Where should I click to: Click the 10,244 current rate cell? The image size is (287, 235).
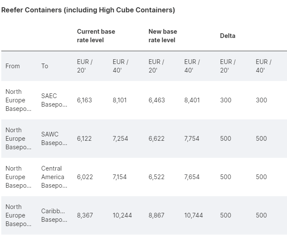click(x=122, y=215)
